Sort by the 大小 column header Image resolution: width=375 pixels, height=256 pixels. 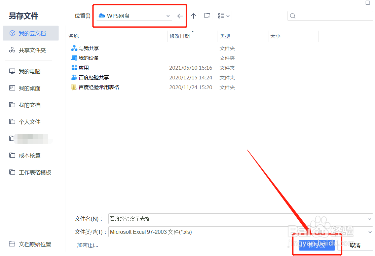click(x=275, y=36)
